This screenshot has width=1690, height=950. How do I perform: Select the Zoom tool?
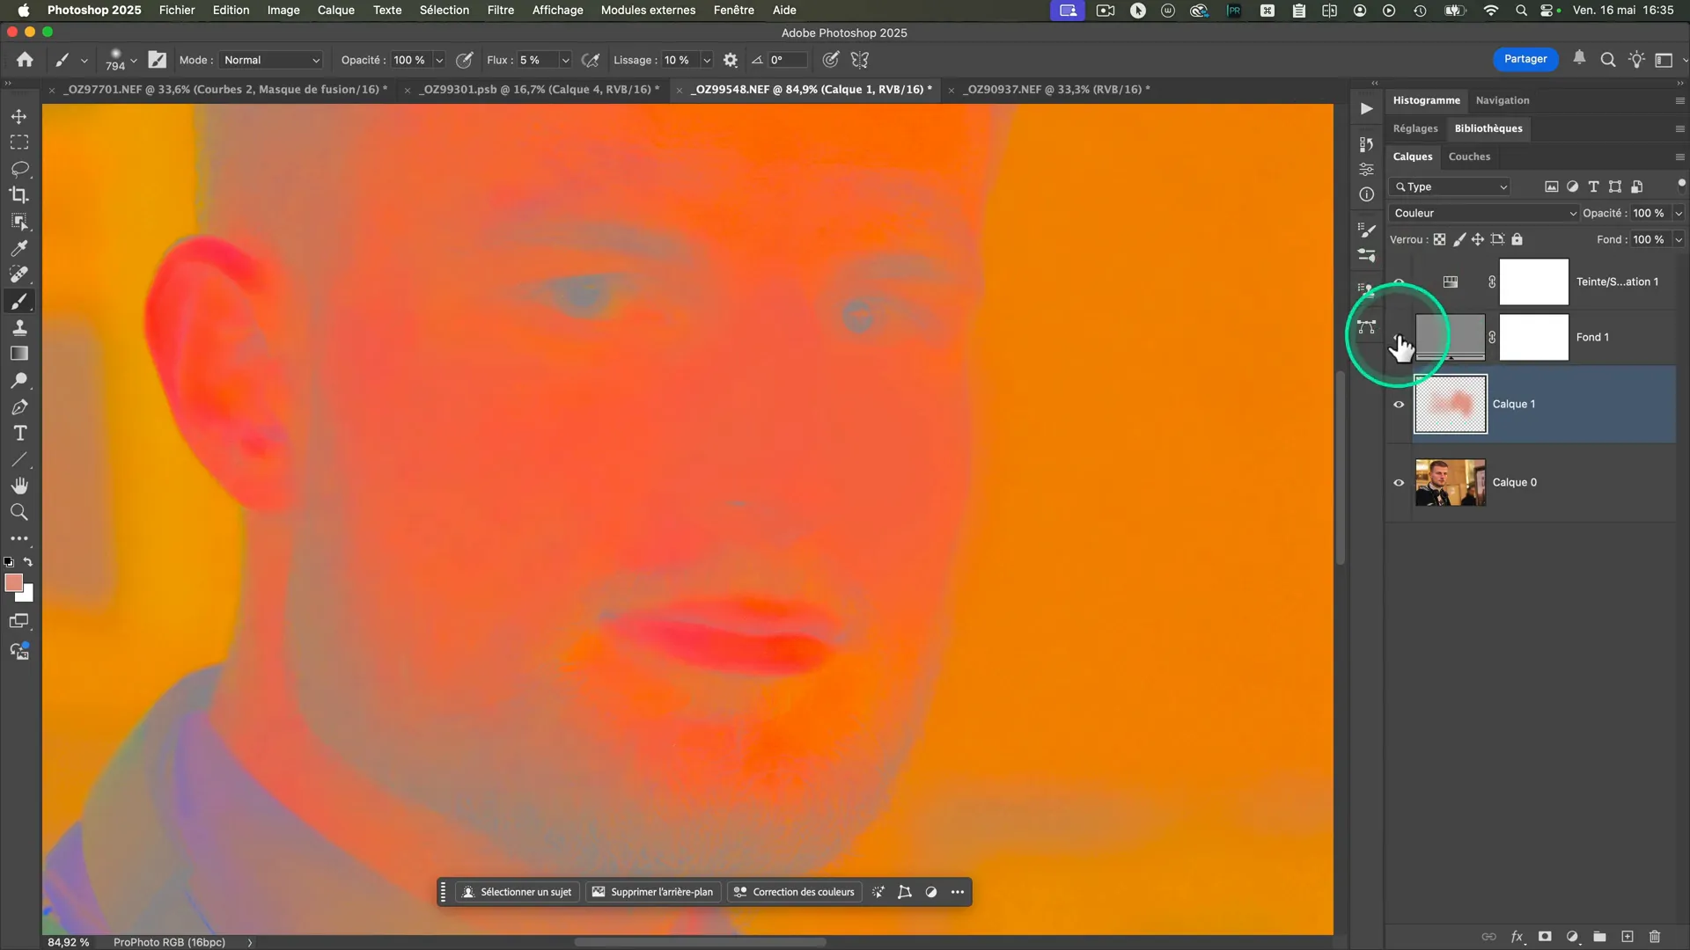19,512
